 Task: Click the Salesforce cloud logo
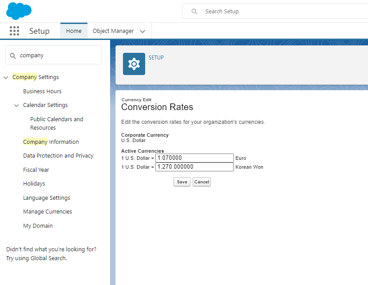coord(19,11)
